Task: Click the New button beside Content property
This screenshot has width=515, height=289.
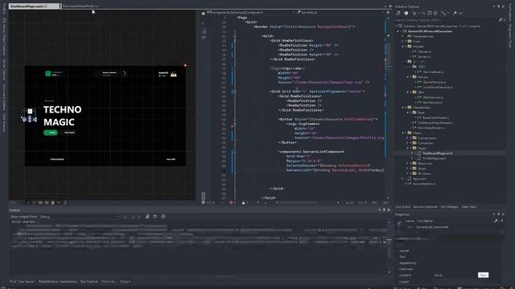Action: (483, 275)
